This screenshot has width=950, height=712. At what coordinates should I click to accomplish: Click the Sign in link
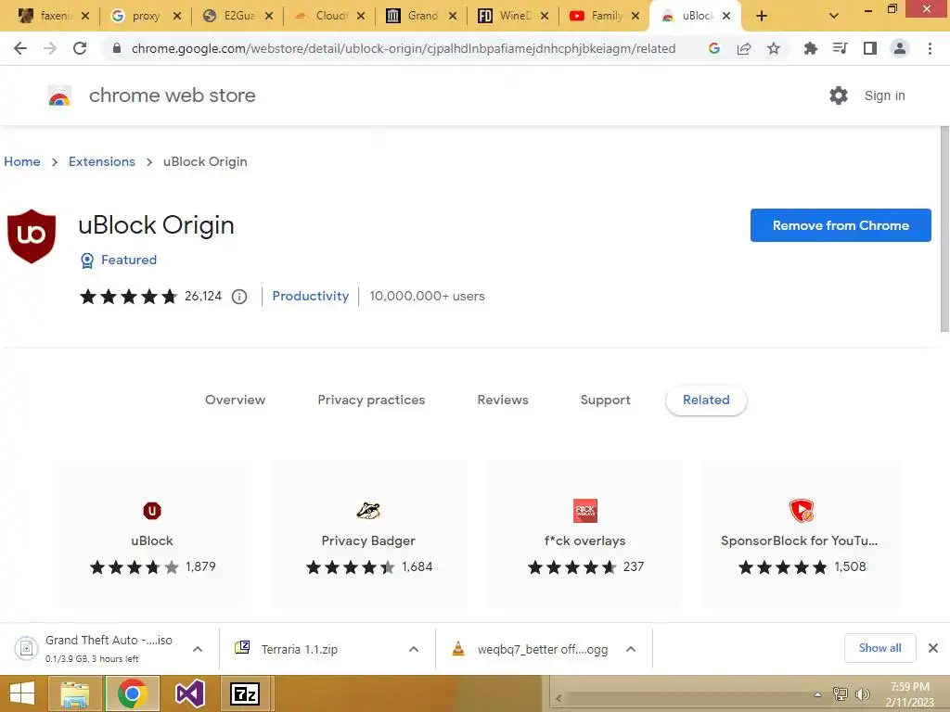click(x=884, y=95)
